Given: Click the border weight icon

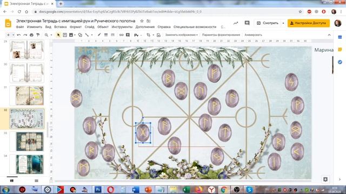Looking at the screenshot, I should coord(106,35).
